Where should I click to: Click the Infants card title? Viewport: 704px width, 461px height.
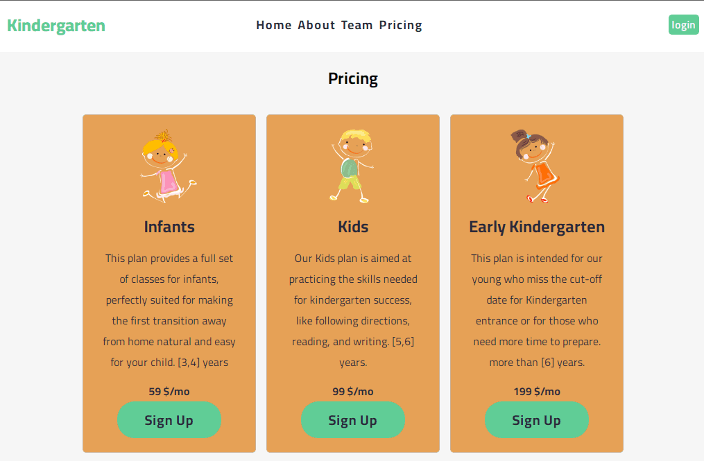tap(169, 227)
